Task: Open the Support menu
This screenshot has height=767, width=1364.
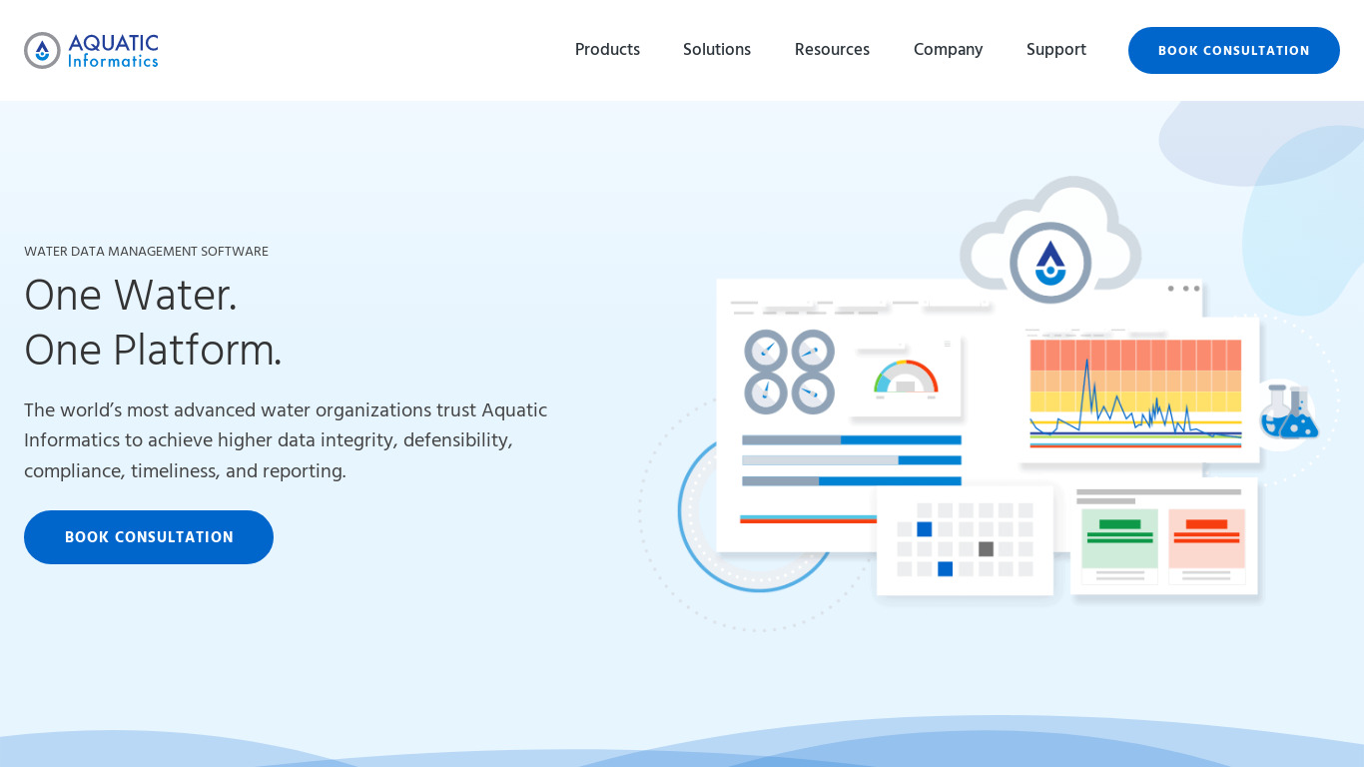Action: pos(1056,50)
